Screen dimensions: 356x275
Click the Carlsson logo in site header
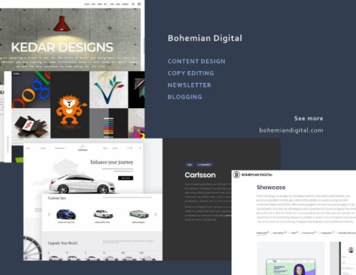tap(82, 148)
